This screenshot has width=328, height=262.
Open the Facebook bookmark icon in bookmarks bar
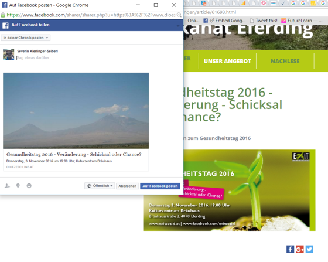(206, 21)
